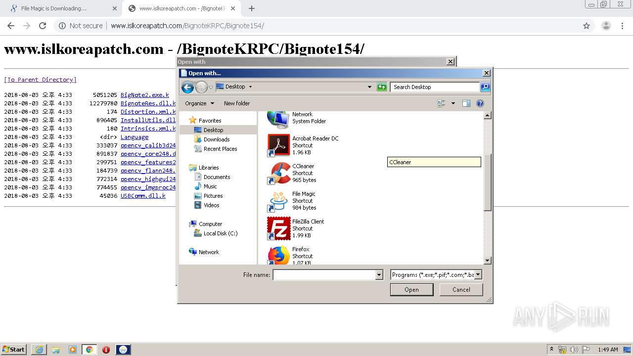Click the Back arrow in Open with dialog
Screen dimensions: 633x356
click(x=187, y=88)
